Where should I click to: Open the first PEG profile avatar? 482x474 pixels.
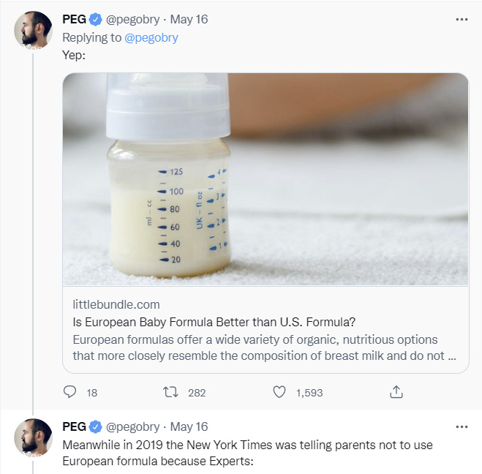click(34, 30)
